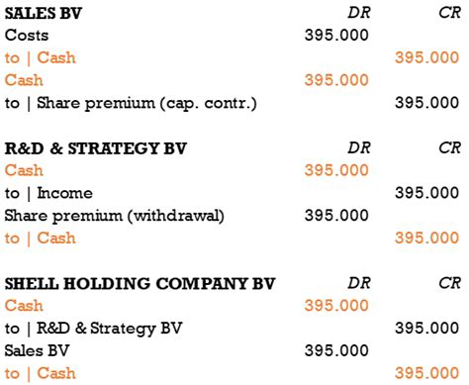Click the CR header beside SALES BV
Screen dimensions: 469x385
449,13
